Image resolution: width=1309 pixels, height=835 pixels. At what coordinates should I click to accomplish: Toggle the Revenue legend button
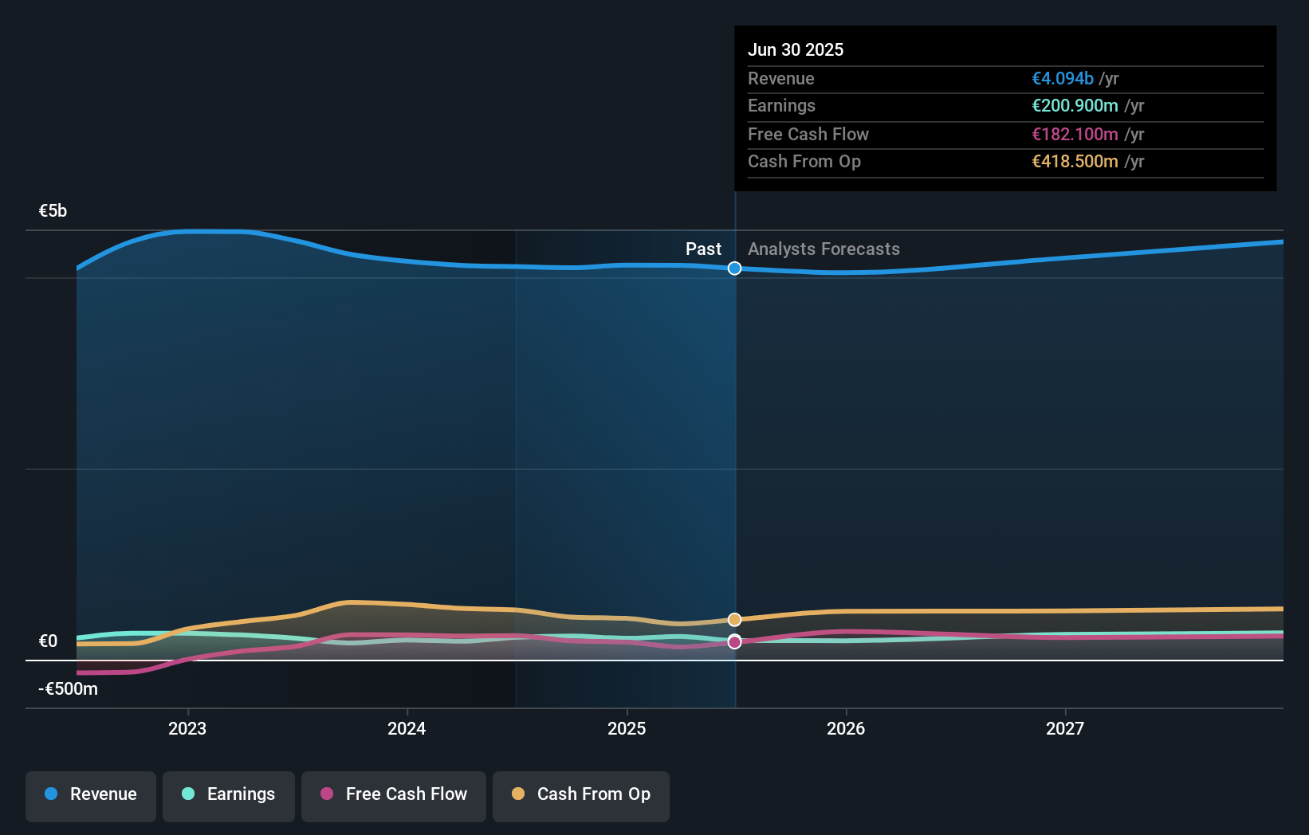point(91,796)
